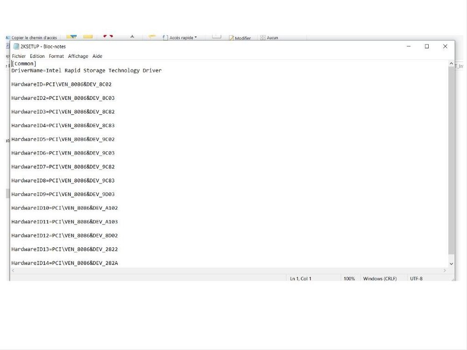Click Aucun selection button in Explorer
This screenshot has width=467, height=350.
point(272,38)
